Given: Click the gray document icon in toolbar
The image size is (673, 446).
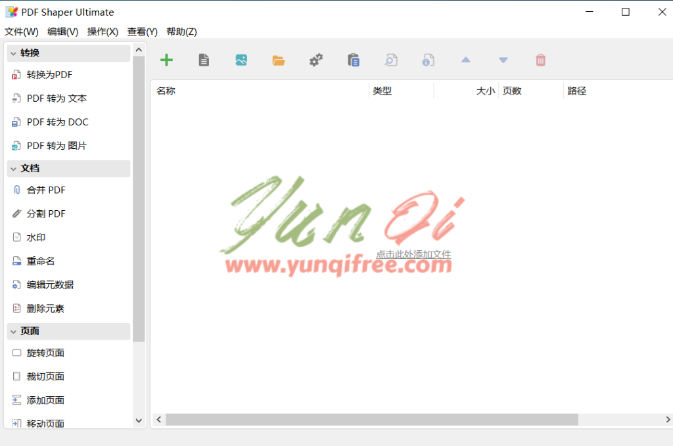Looking at the screenshot, I should (x=204, y=60).
